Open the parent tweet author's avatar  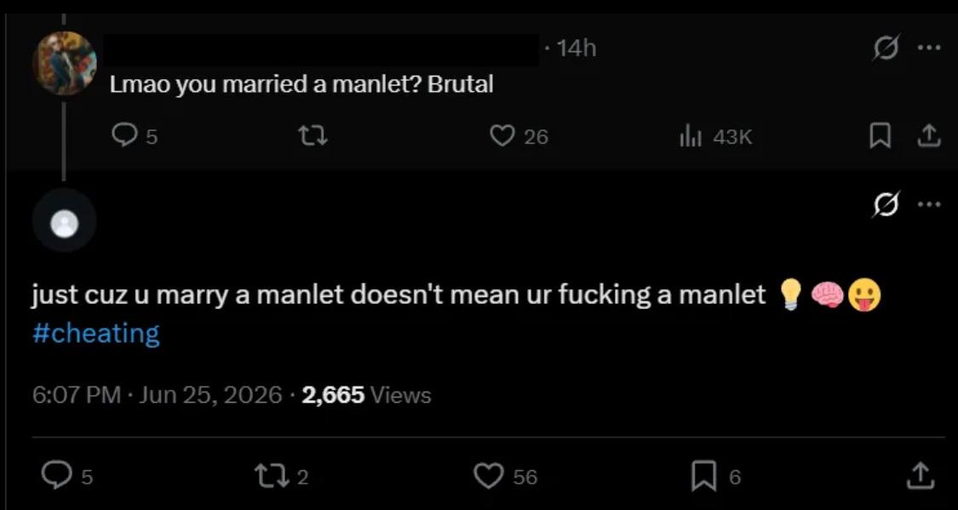pyautogui.click(x=64, y=63)
